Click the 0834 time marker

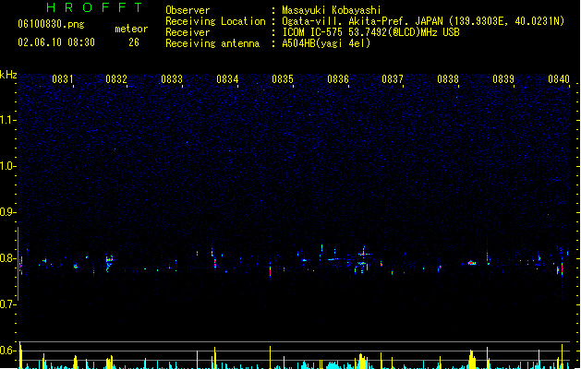[x=227, y=79]
